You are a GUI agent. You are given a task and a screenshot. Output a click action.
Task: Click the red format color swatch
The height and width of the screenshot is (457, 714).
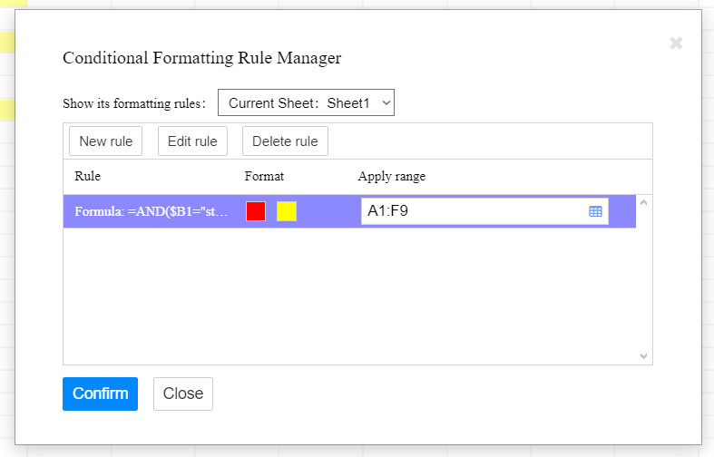click(x=256, y=211)
